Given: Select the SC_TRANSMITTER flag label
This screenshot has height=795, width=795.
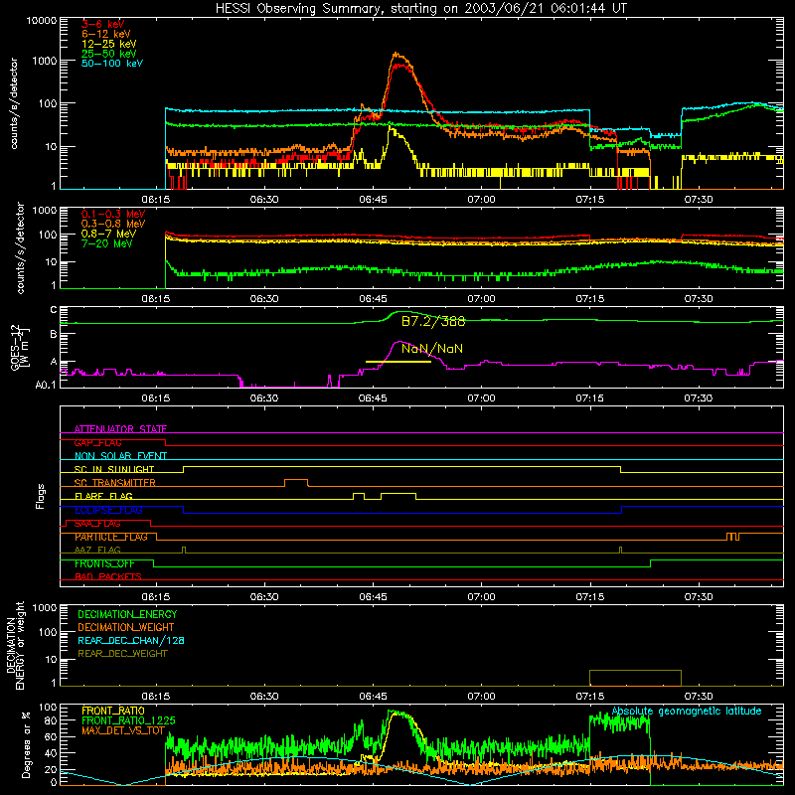Looking at the screenshot, I should (115, 483).
